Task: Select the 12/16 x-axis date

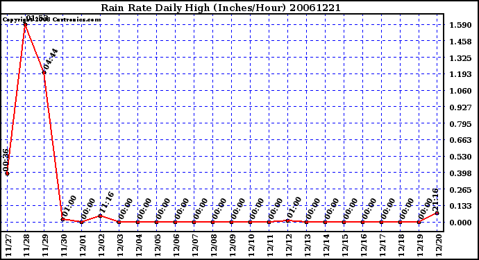Action: tap(364, 245)
